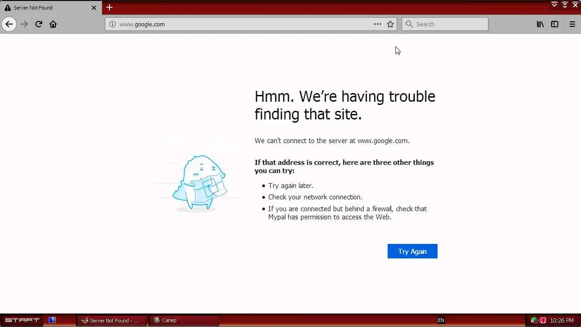The height and width of the screenshot is (327, 581).
Task: Bookmark this page with the star
Action: point(390,24)
